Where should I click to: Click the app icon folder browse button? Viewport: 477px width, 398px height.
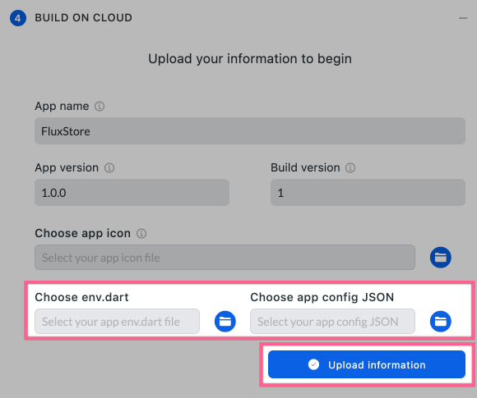point(440,258)
